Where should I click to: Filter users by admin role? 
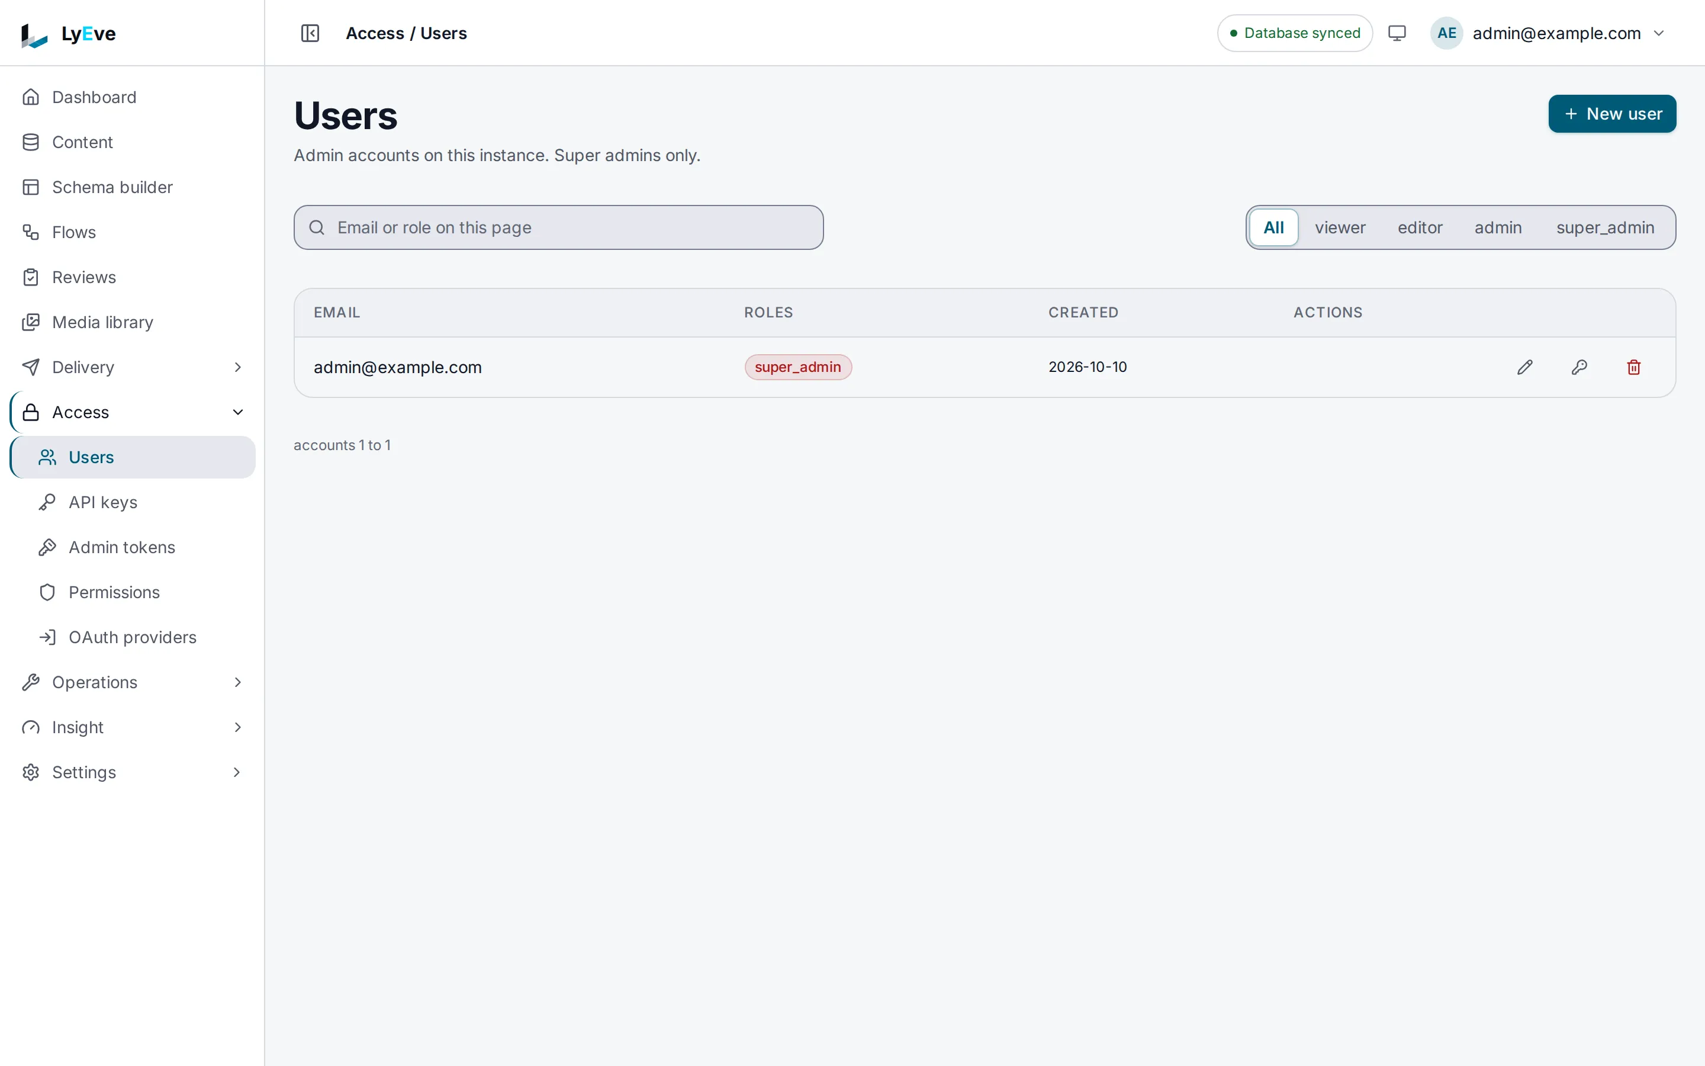tap(1498, 228)
